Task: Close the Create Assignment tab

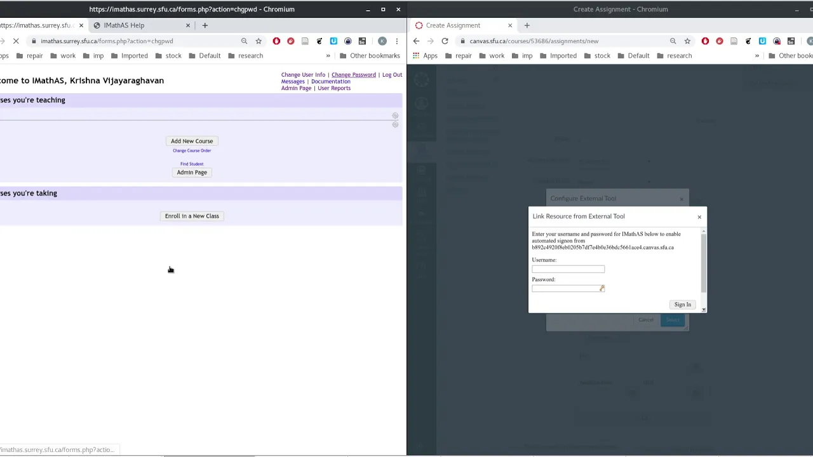Action: pyautogui.click(x=510, y=25)
